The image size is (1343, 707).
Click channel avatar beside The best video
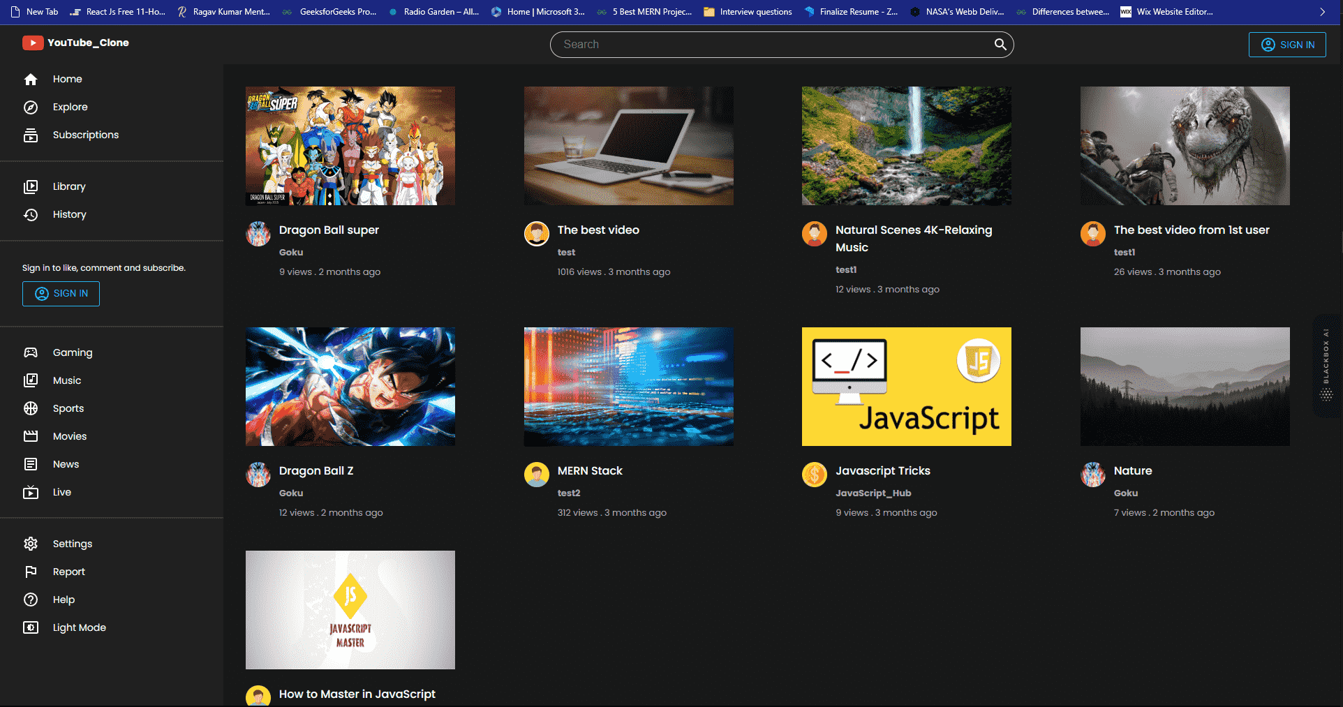[537, 234]
